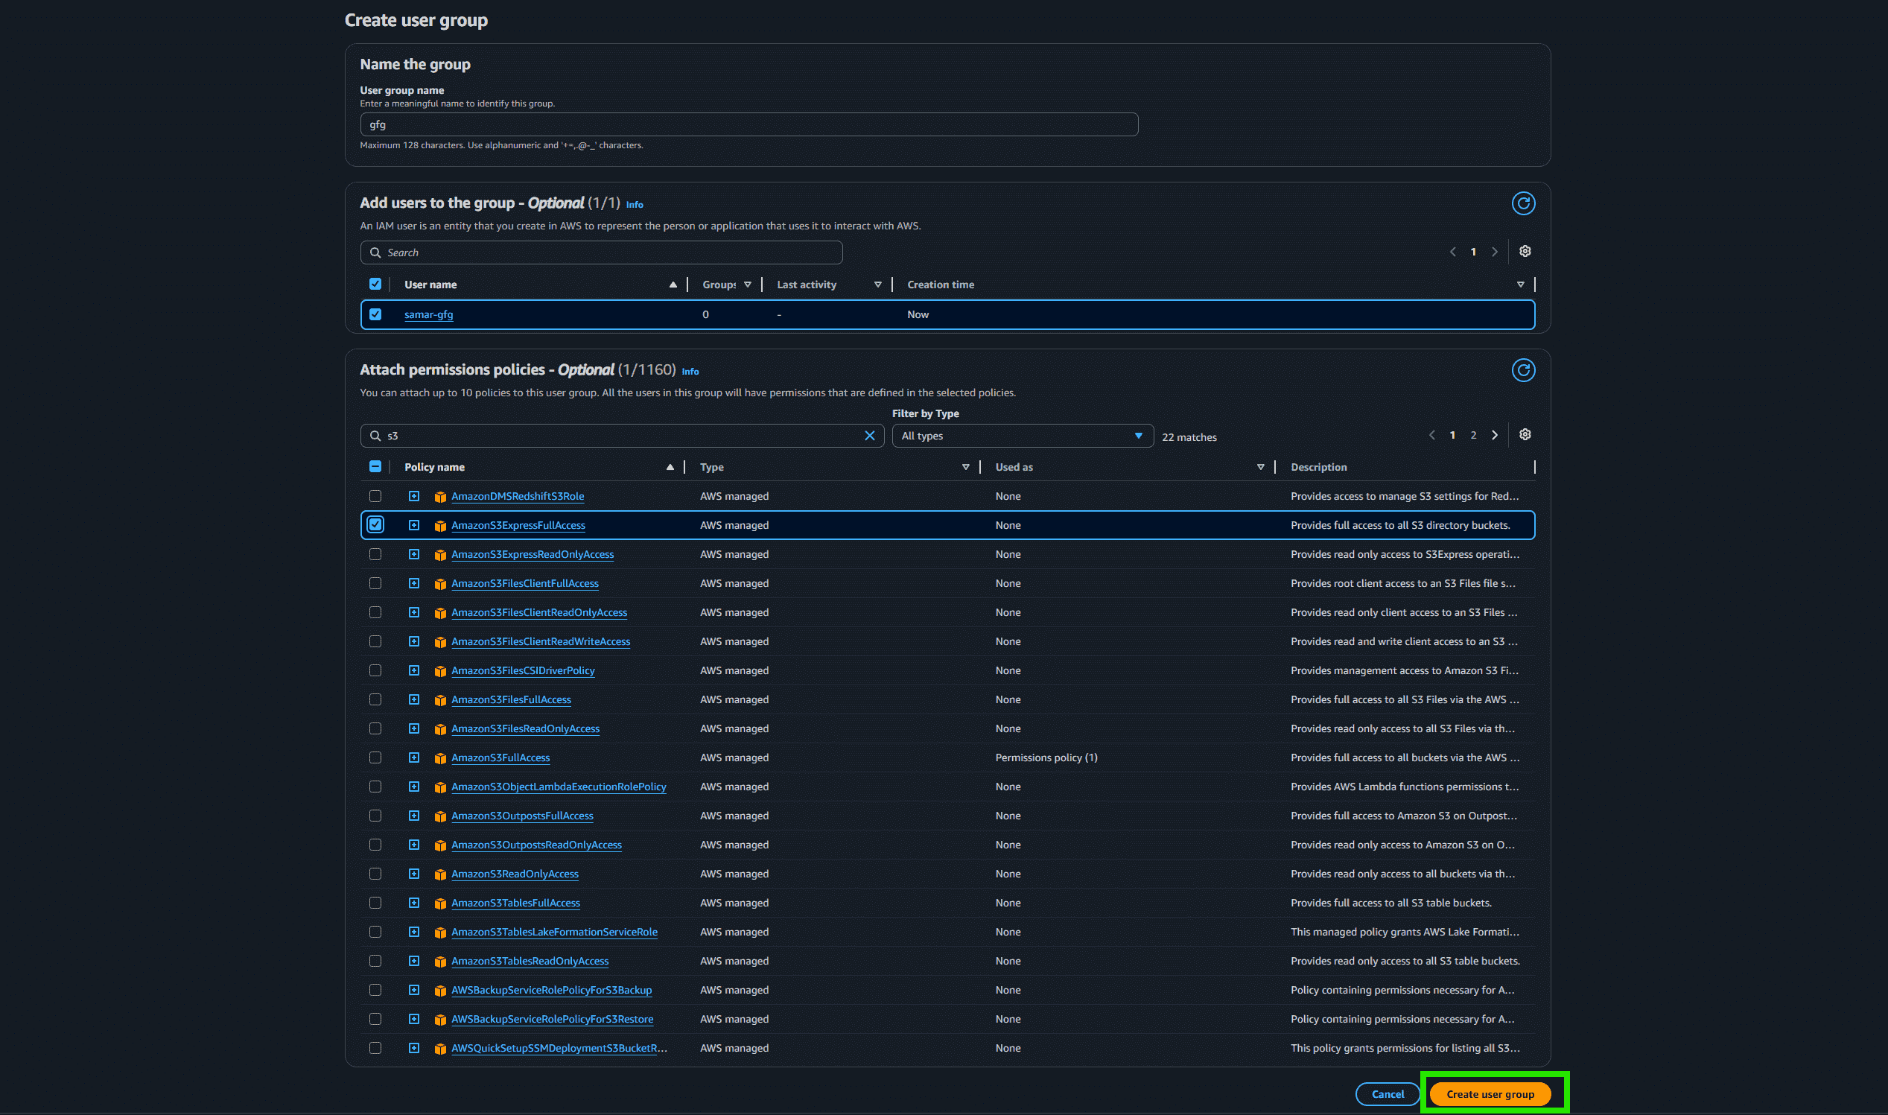Image resolution: width=1888 pixels, height=1115 pixels.
Task: Open Info link for Attach permissions policies
Action: (x=690, y=371)
